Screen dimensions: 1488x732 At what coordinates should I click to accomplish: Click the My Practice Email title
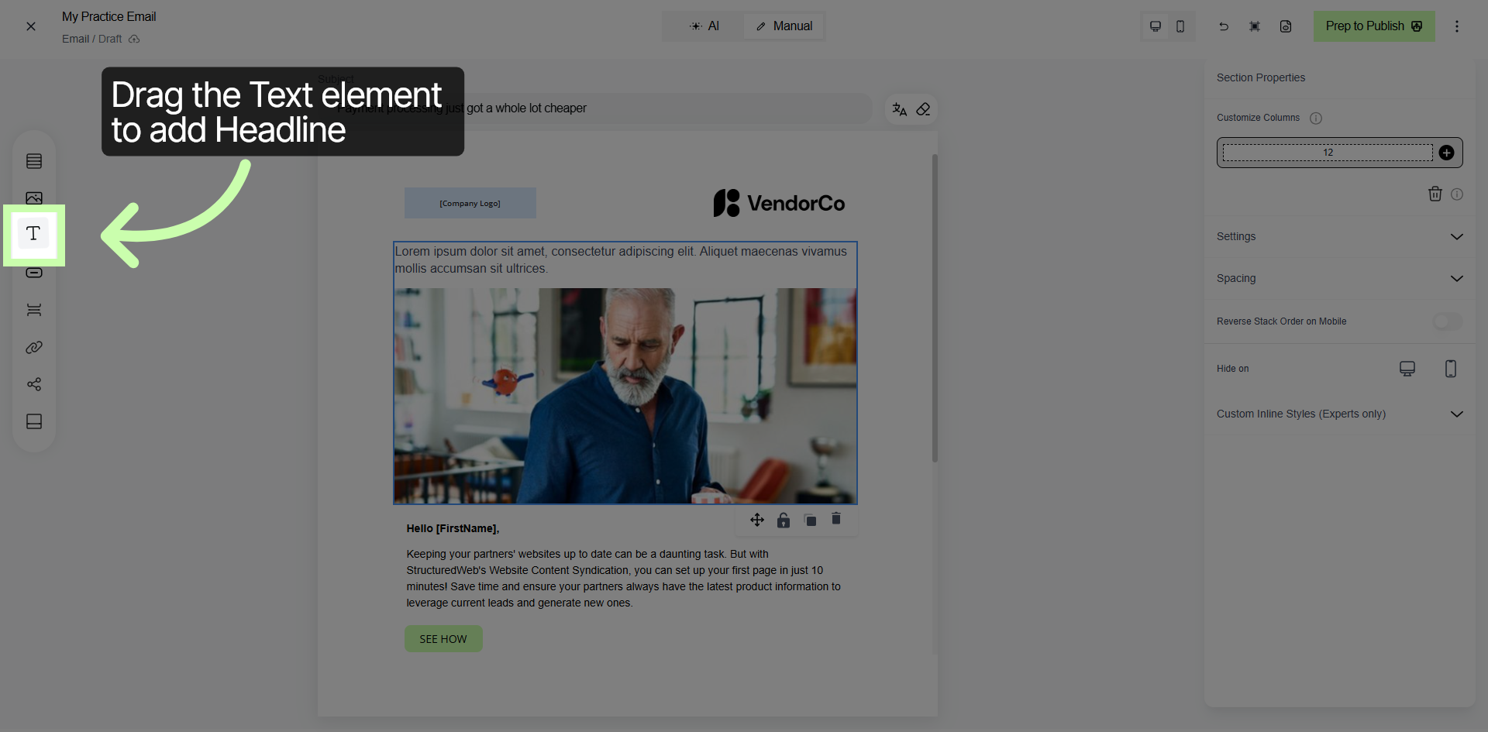click(x=108, y=16)
